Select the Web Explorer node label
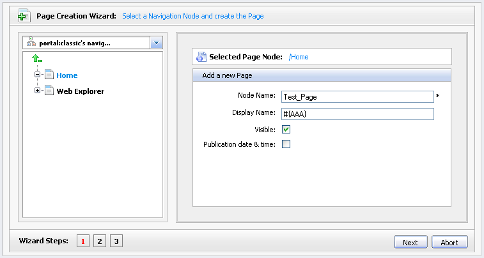 (81, 91)
